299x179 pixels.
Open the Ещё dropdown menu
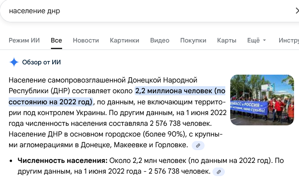click(x=256, y=40)
